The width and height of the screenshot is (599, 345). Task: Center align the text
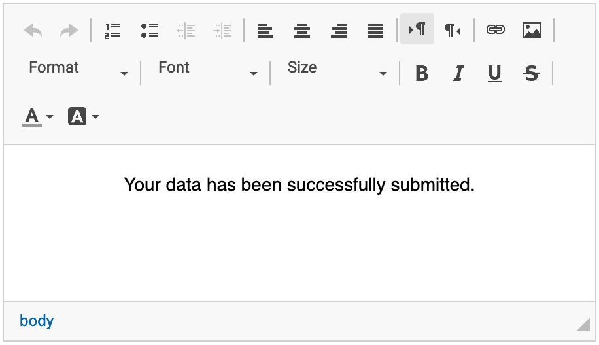(x=301, y=30)
